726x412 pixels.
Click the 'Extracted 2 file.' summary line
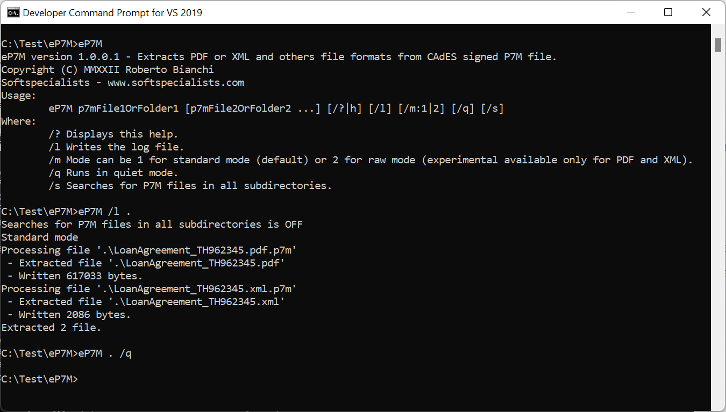pyautogui.click(x=51, y=328)
